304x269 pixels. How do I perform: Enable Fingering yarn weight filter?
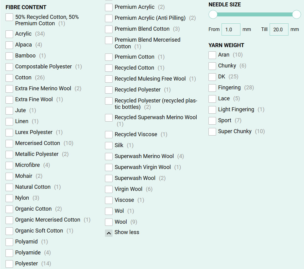(212, 88)
